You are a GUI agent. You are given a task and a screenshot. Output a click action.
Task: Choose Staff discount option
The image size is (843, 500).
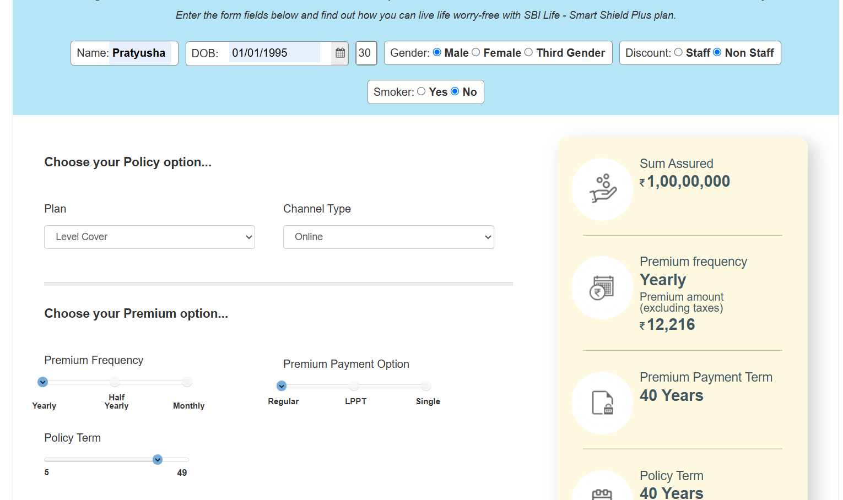[678, 52]
